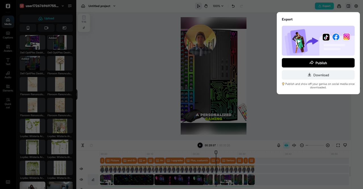Click the timeline vertical scrollbar
The width and height of the screenshot is (363, 189).
[350, 171]
